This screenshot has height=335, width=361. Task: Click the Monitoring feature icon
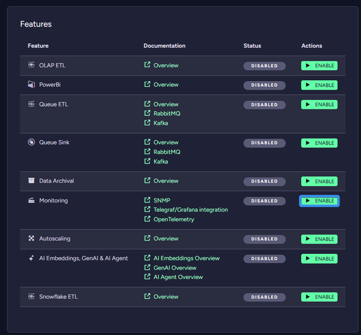(x=32, y=200)
